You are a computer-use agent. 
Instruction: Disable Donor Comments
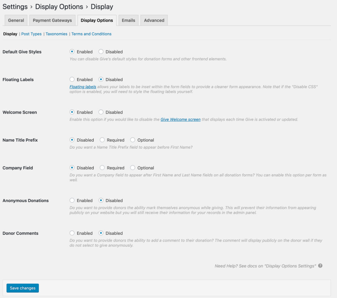click(101, 233)
